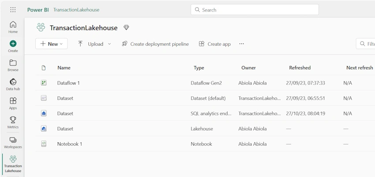Sort by the Type column header
The image size is (375, 177).
tap(199, 68)
